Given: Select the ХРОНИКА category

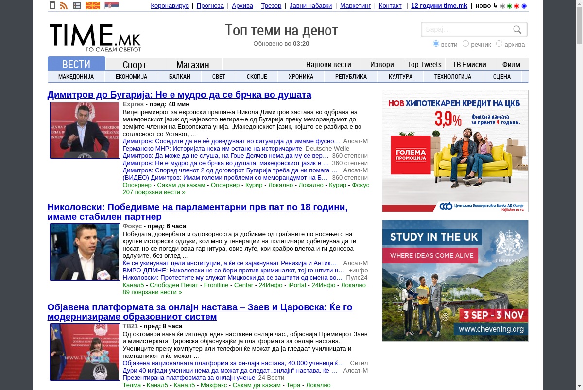Looking at the screenshot, I should 301,77.
